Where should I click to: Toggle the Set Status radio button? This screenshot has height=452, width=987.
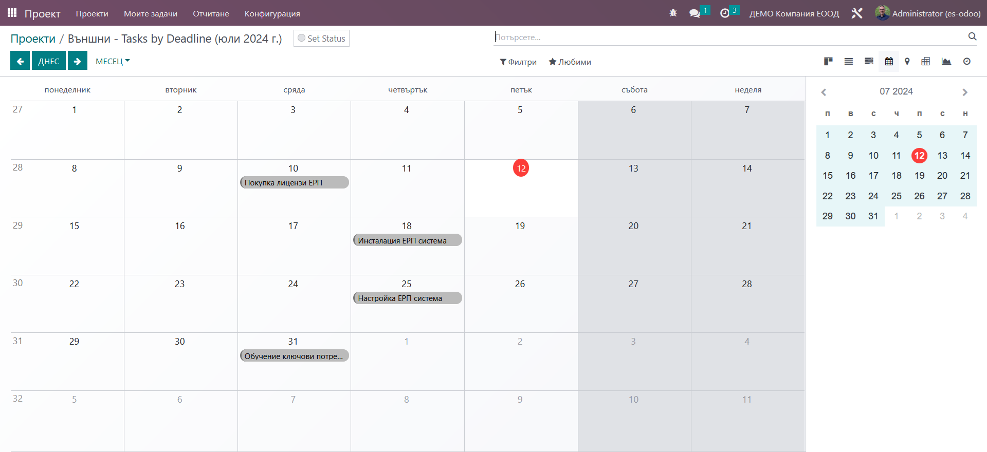click(302, 38)
